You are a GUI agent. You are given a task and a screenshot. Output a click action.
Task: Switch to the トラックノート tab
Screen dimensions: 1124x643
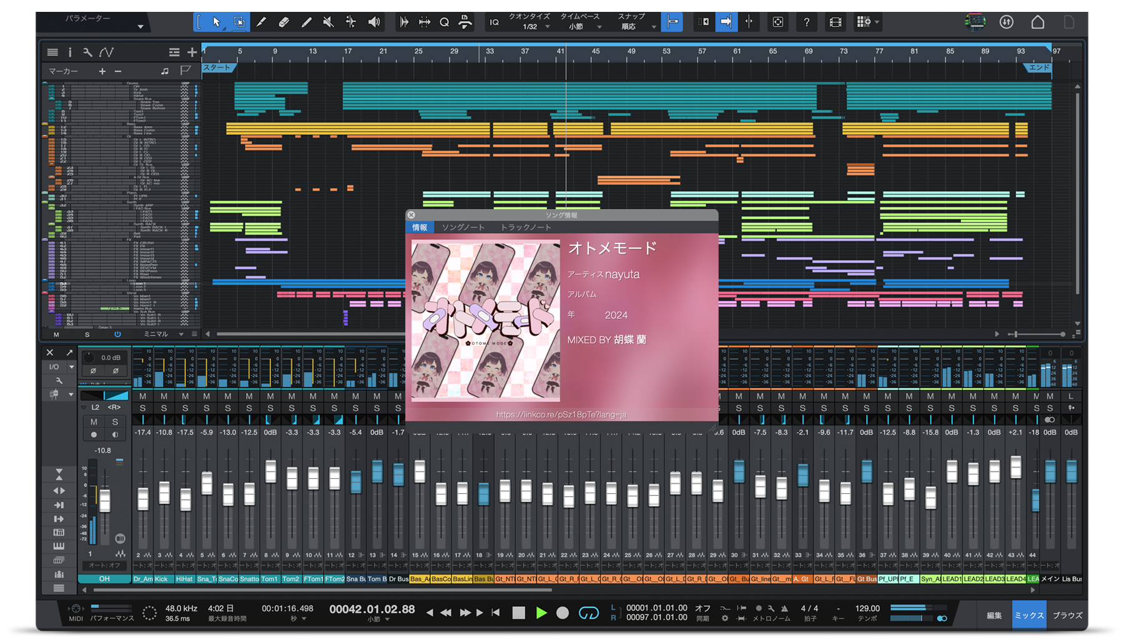point(525,227)
